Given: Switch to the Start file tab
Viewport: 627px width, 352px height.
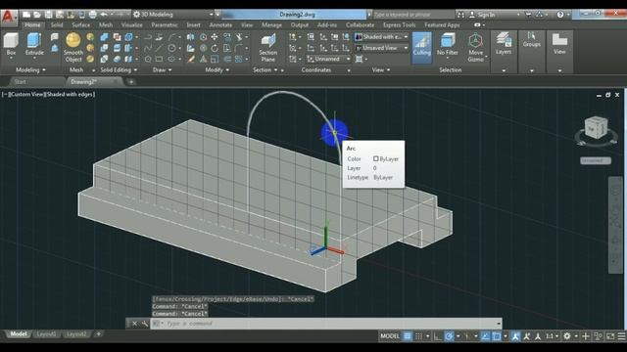Looking at the screenshot, I should coord(20,81).
